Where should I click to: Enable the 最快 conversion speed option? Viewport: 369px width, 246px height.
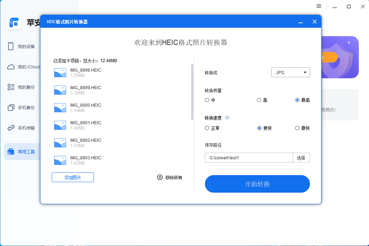(297, 128)
